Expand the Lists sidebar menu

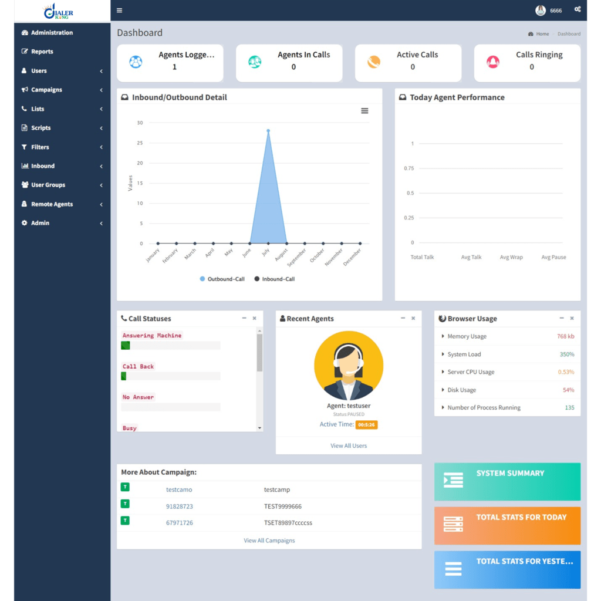coord(62,109)
